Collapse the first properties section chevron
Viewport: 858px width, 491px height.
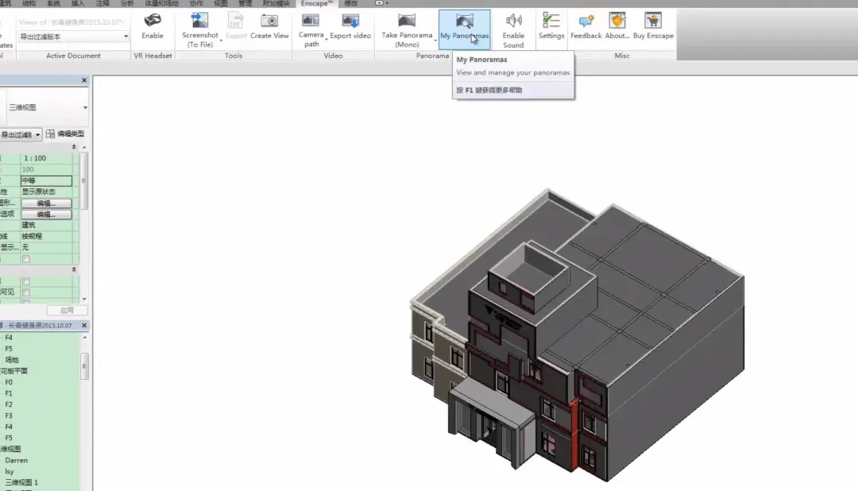[74, 147]
